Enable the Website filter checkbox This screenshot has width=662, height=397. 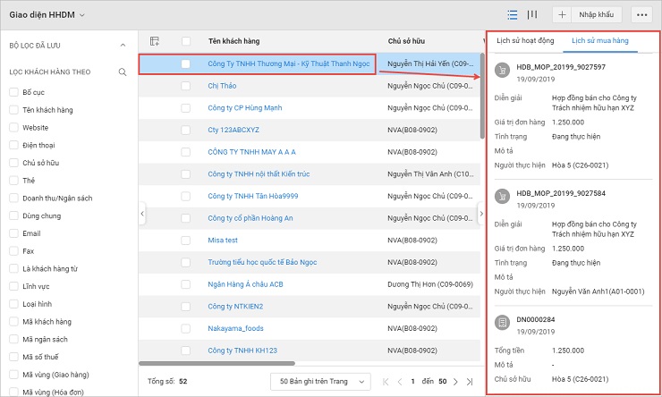coord(14,127)
